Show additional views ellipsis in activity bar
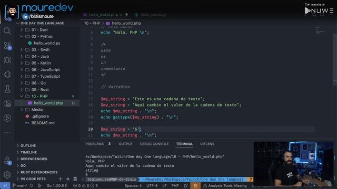 7,133
